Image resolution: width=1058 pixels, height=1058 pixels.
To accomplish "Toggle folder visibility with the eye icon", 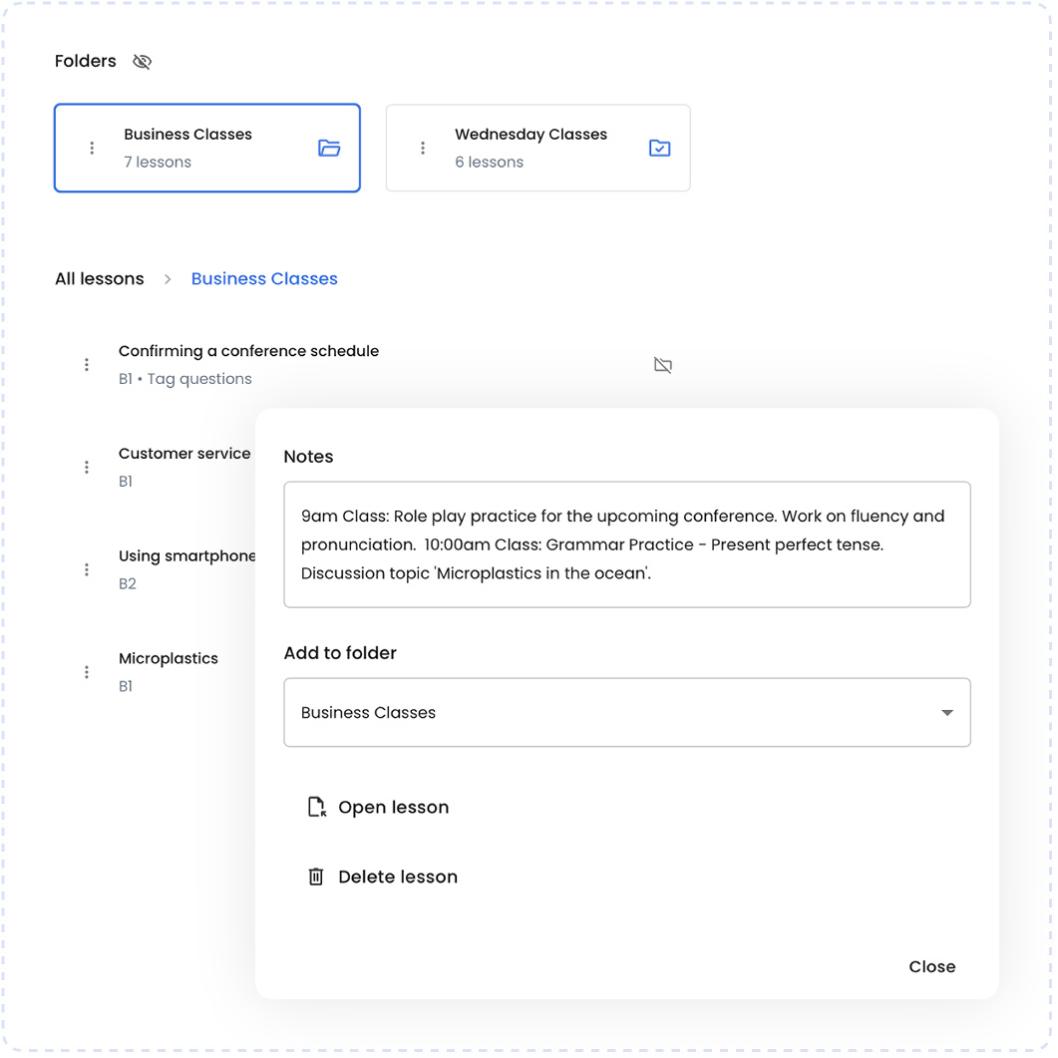I will tap(142, 61).
